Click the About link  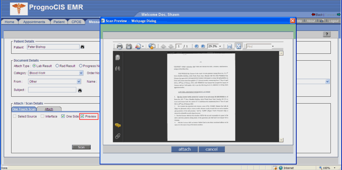click(311, 21)
